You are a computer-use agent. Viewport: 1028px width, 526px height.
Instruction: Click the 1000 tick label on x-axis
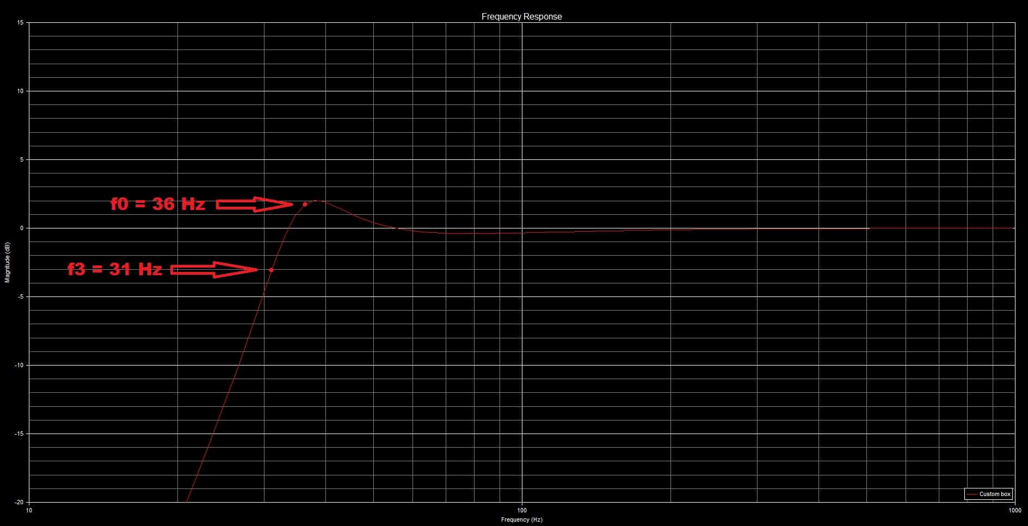tap(1014, 510)
